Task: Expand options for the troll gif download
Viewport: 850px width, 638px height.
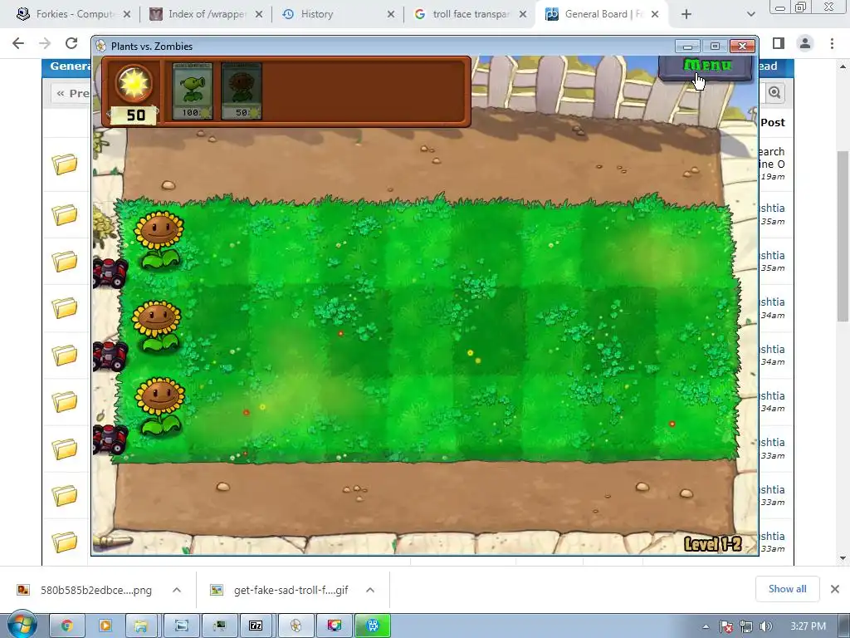Action: click(x=370, y=590)
